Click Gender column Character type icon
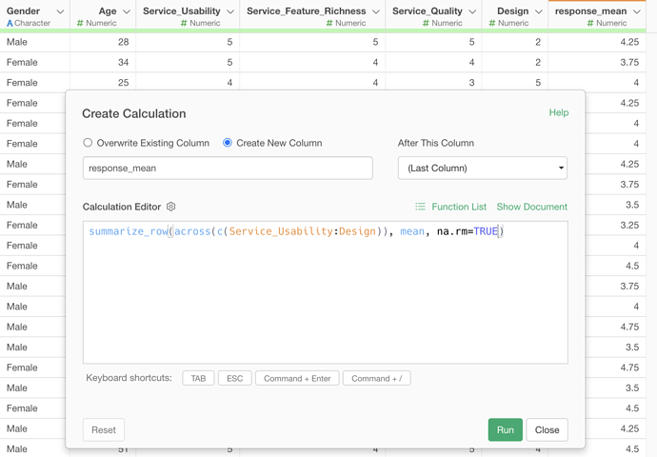This screenshot has height=457, width=657. click(10, 24)
